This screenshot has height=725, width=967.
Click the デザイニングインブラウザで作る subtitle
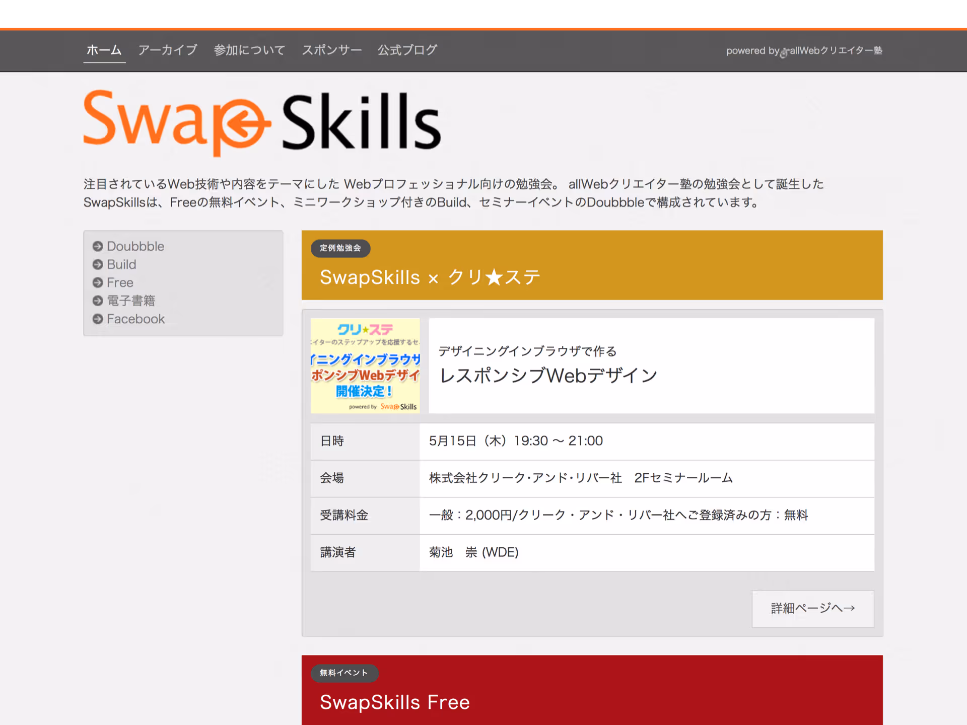[x=528, y=351]
